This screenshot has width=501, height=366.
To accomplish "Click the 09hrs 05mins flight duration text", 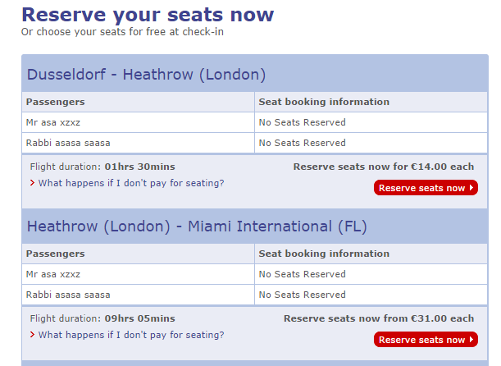I will pyautogui.click(x=139, y=318).
